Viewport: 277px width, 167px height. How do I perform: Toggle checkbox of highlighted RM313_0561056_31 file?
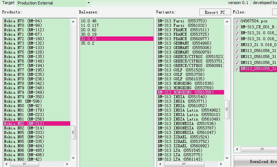[x=237, y=69]
